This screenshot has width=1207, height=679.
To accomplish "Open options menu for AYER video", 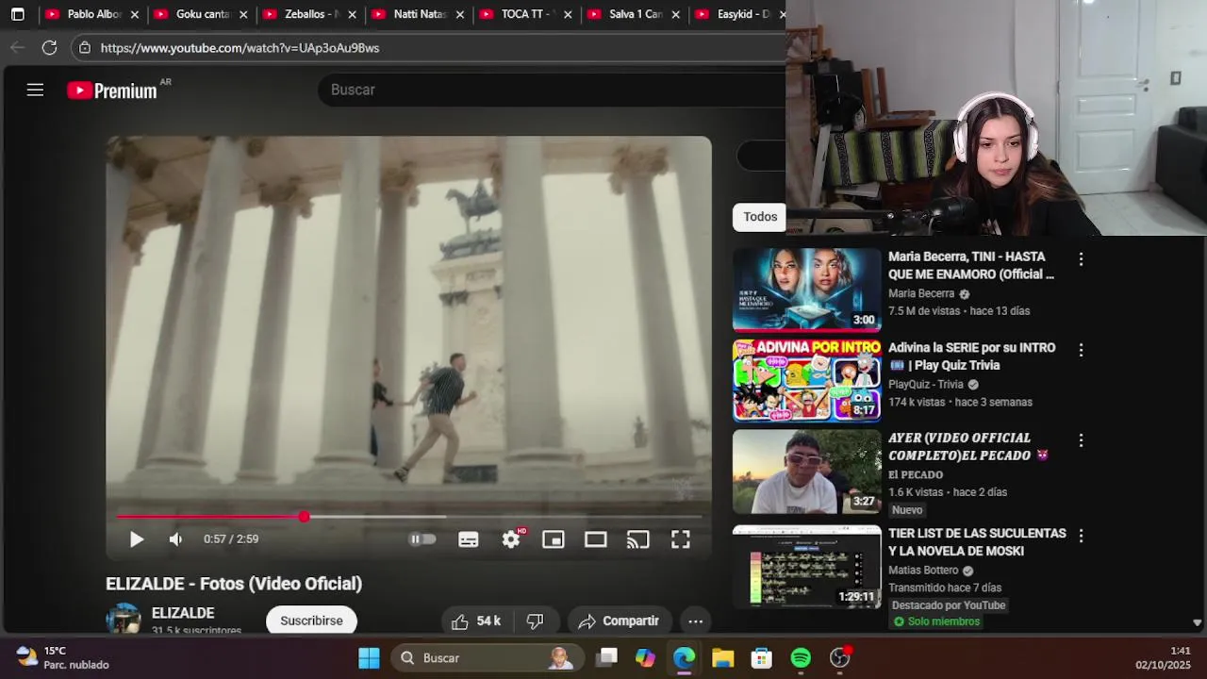I will (x=1081, y=440).
